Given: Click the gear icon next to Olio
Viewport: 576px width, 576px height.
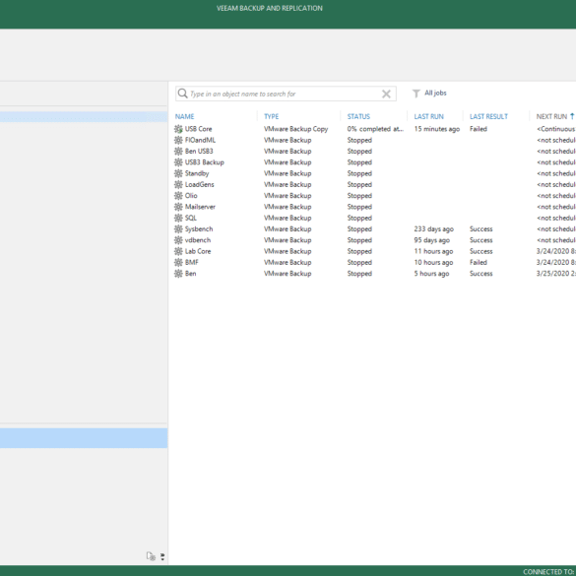Looking at the screenshot, I should click(x=178, y=195).
